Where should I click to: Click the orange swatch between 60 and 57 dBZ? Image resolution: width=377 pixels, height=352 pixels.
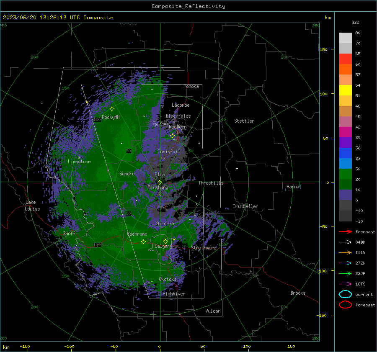(x=345, y=69)
